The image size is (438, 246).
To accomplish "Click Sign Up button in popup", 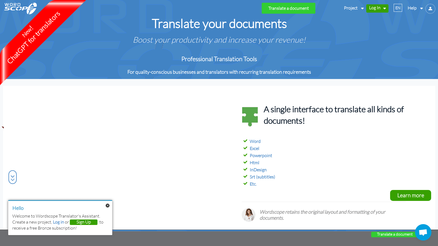I will click(83, 222).
